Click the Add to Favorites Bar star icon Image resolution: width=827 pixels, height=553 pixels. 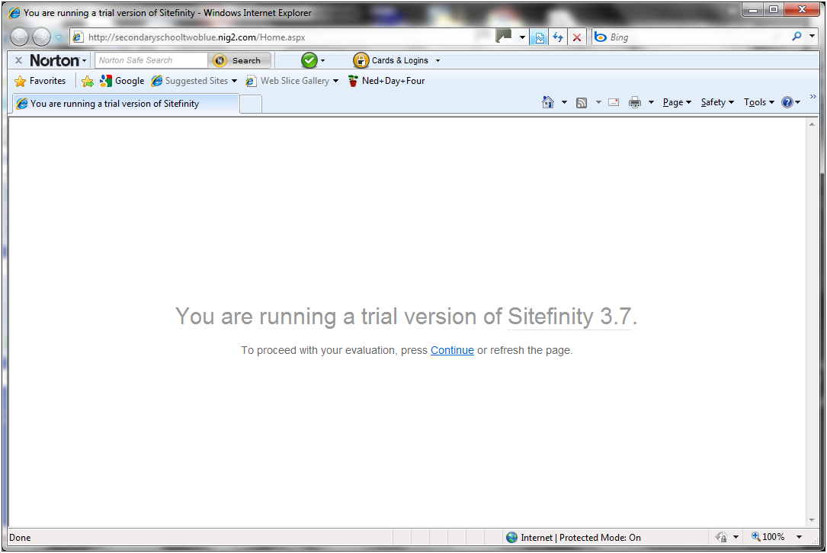pyautogui.click(x=88, y=81)
